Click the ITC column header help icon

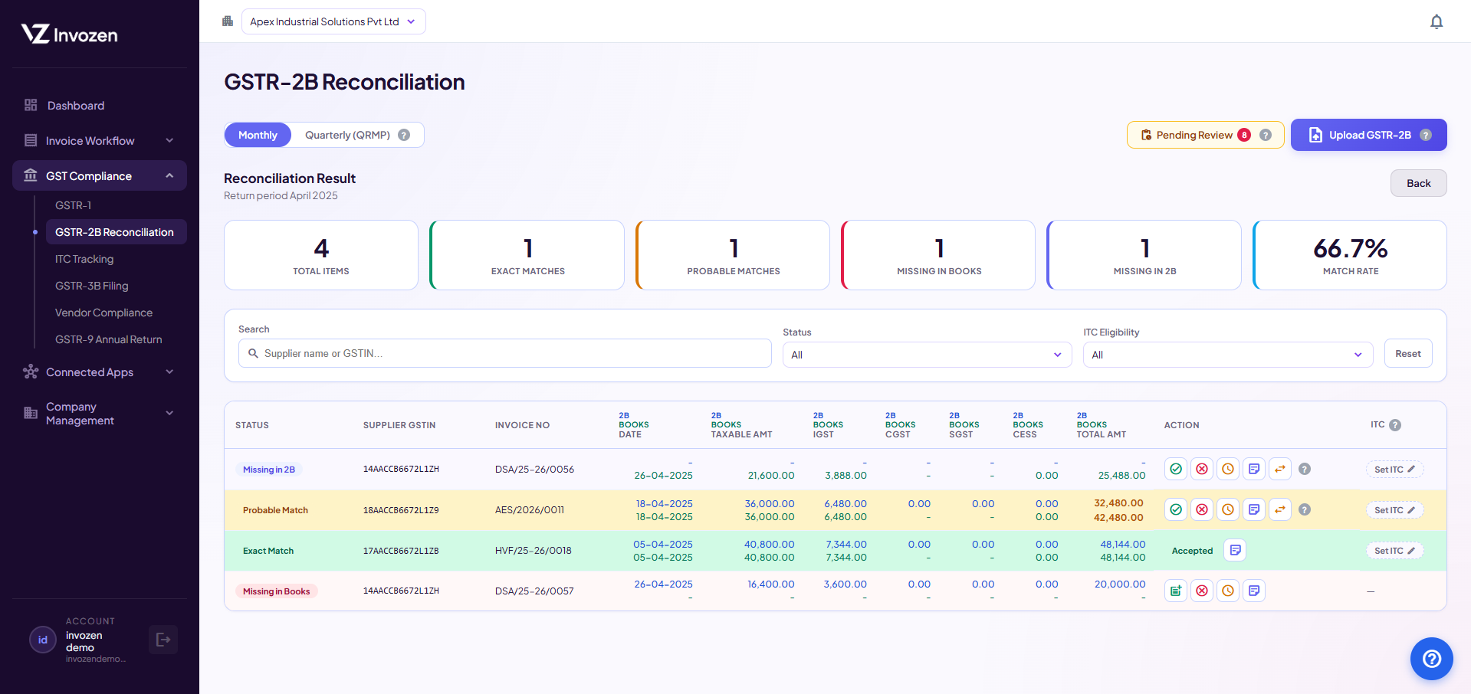(x=1395, y=425)
